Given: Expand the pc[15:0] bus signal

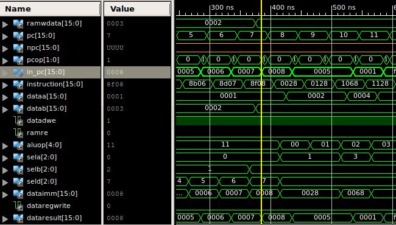Looking at the screenshot, I should click(5, 36).
